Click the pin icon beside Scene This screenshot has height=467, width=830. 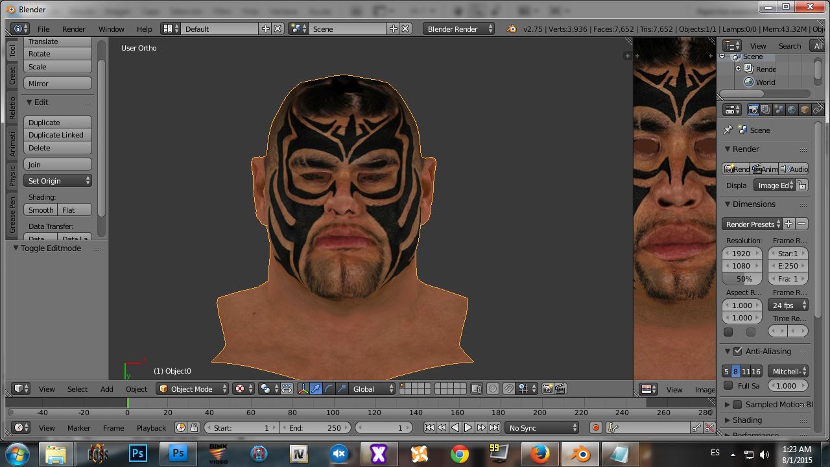point(728,130)
